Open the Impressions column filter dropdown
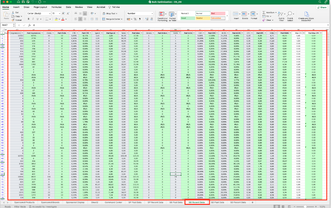The image size is (331, 208). pos(22,33)
